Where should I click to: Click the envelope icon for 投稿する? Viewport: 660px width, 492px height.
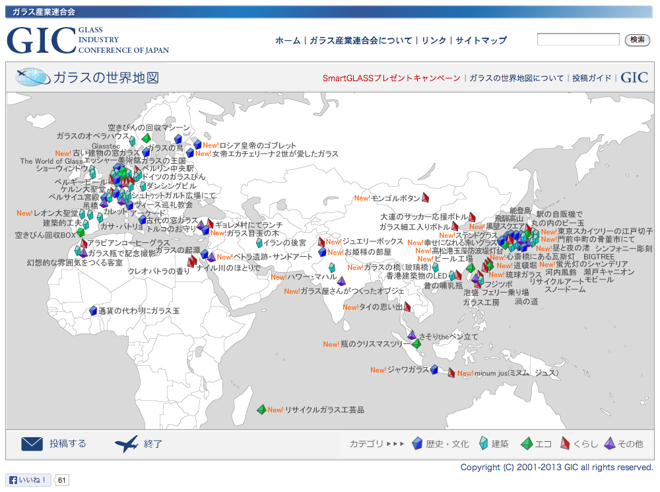[x=32, y=444]
